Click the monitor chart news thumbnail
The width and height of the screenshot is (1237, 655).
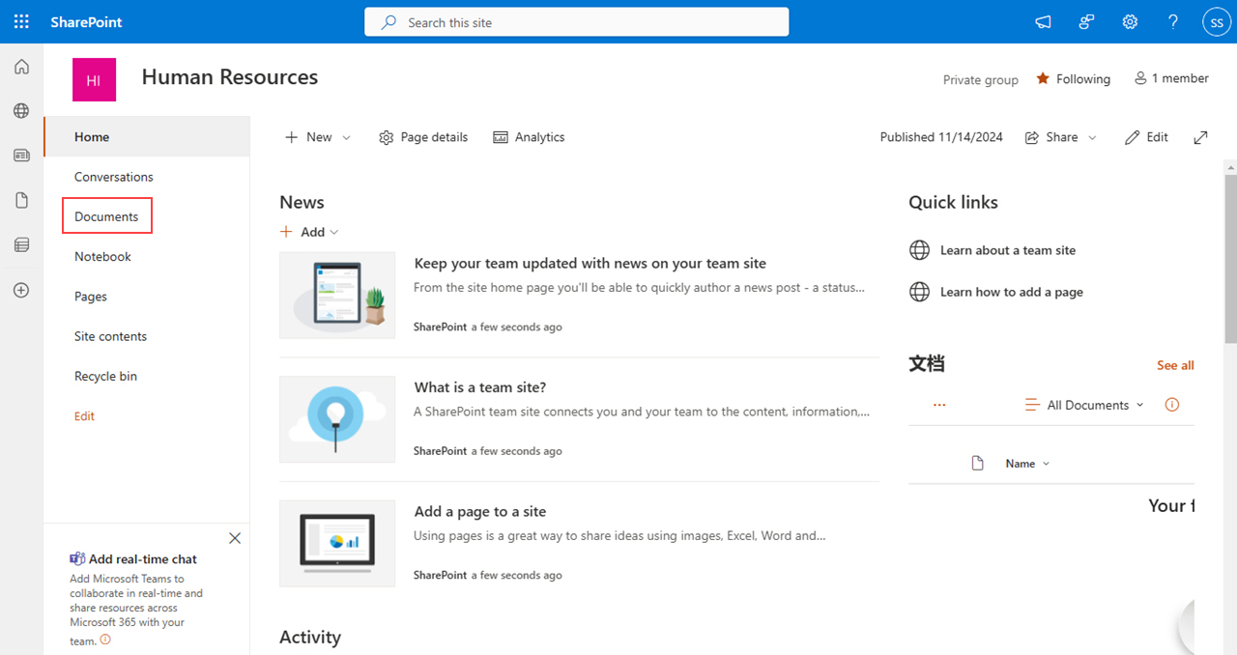[x=337, y=543]
